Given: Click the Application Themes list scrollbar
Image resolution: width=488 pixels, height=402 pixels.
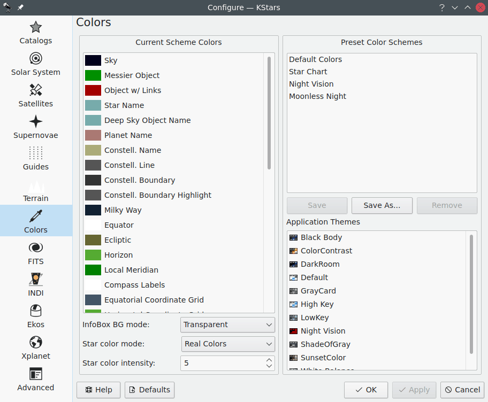Looking at the screenshot, I should coord(471,294).
